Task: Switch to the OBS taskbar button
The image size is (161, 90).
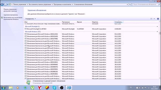Action: (x=62, y=88)
